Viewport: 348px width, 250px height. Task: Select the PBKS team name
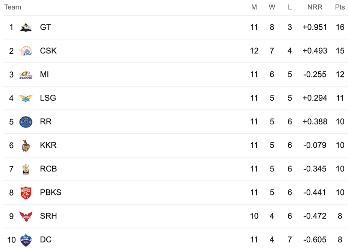point(50,192)
